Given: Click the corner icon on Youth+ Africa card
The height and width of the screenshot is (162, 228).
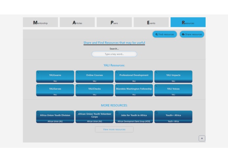Looking at the screenshot, I should click(x=156, y=112).
